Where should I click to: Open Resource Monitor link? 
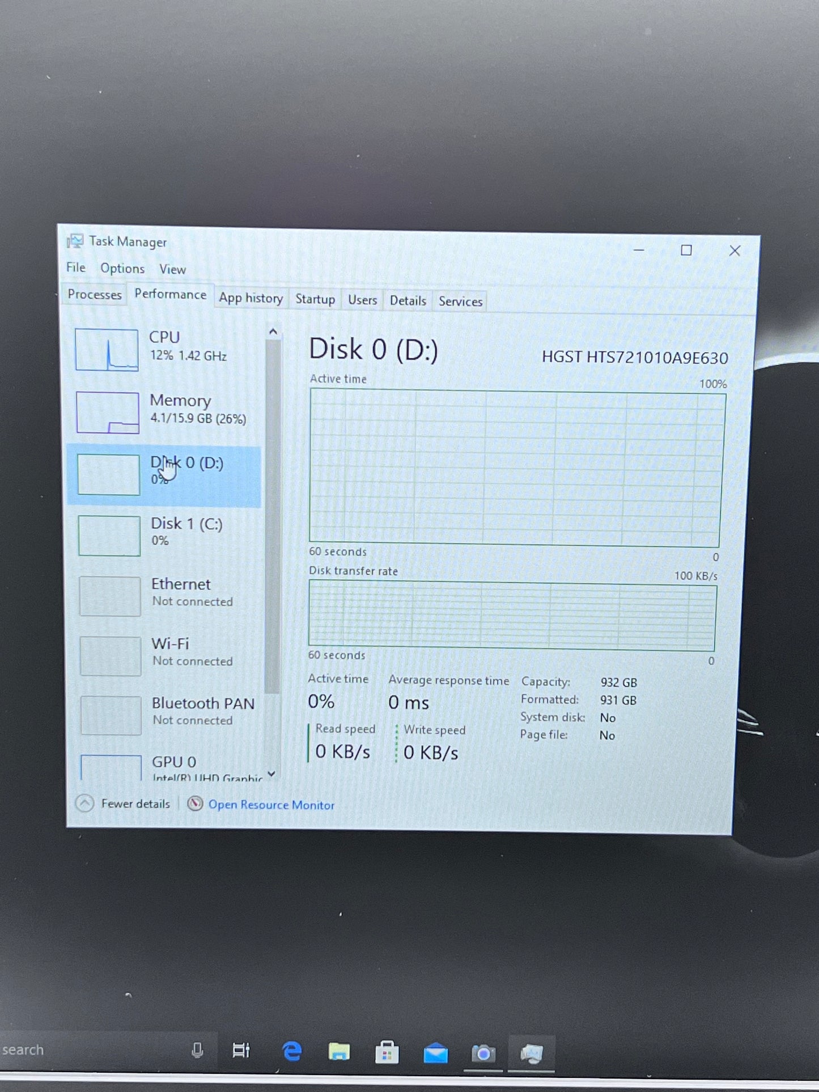[x=271, y=805]
